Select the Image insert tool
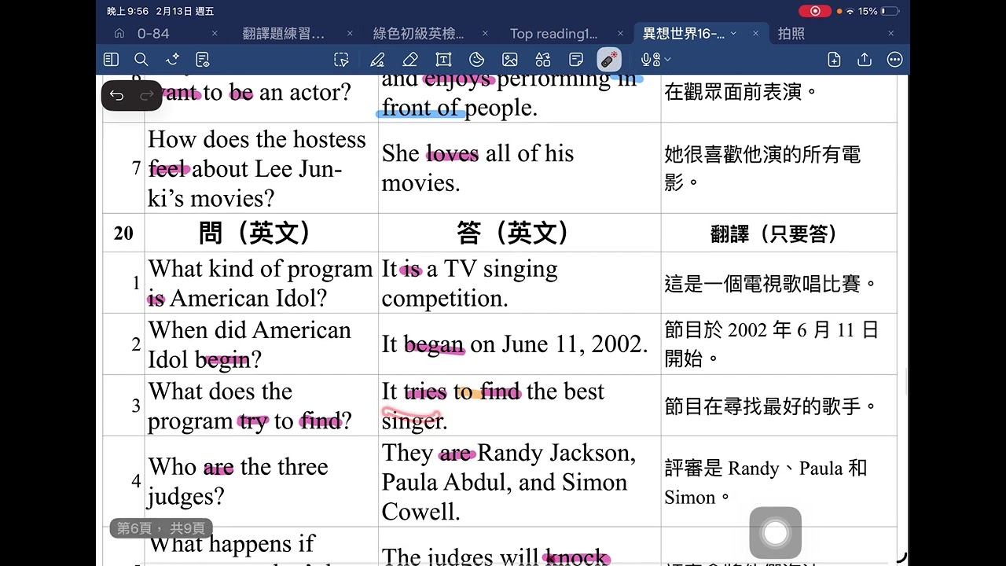1006x566 pixels. coord(510,60)
